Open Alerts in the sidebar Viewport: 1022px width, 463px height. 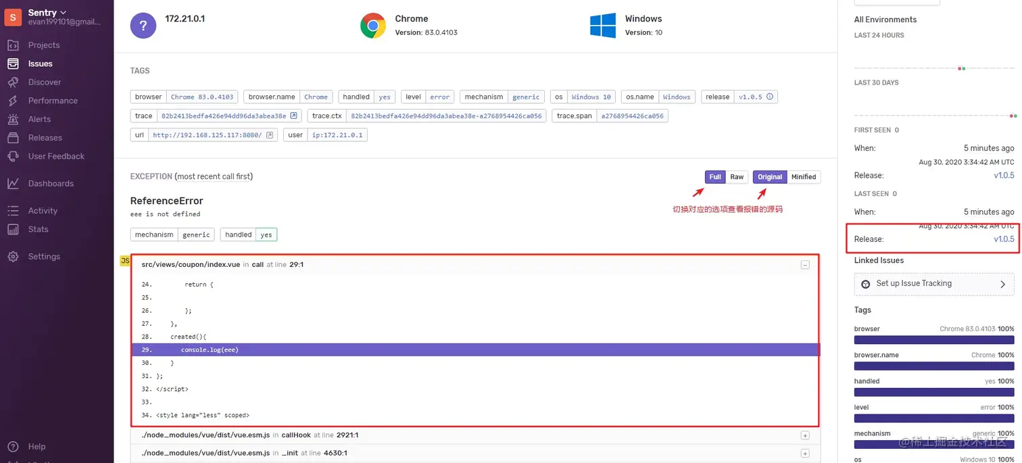[39, 119]
